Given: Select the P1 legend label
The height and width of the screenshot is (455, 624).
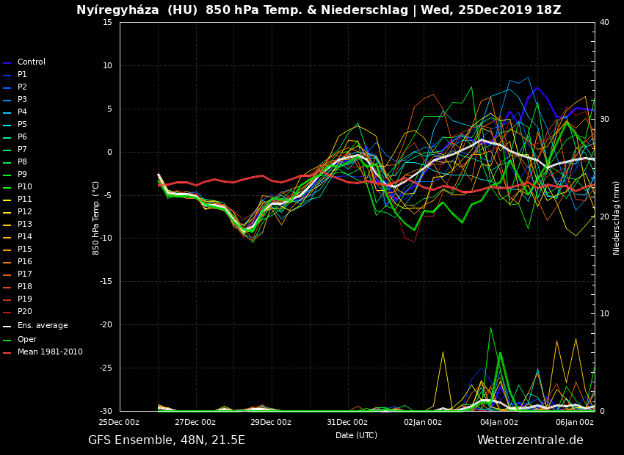Looking at the screenshot, I should click(22, 75).
